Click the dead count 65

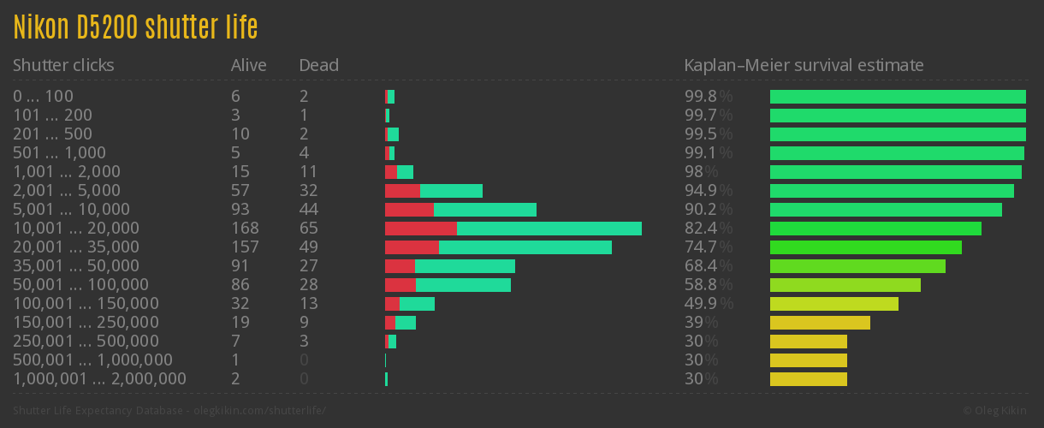coord(308,229)
